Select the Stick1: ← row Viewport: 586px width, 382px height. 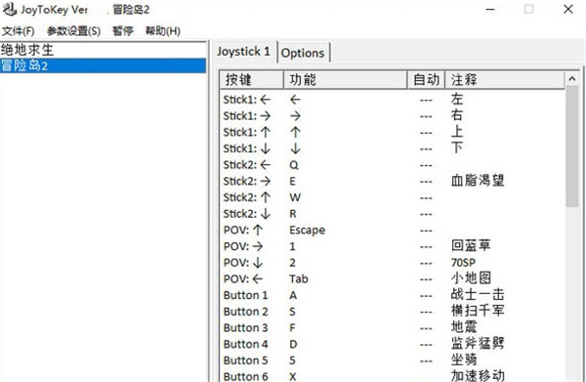pyautogui.click(x=393, y=100)
